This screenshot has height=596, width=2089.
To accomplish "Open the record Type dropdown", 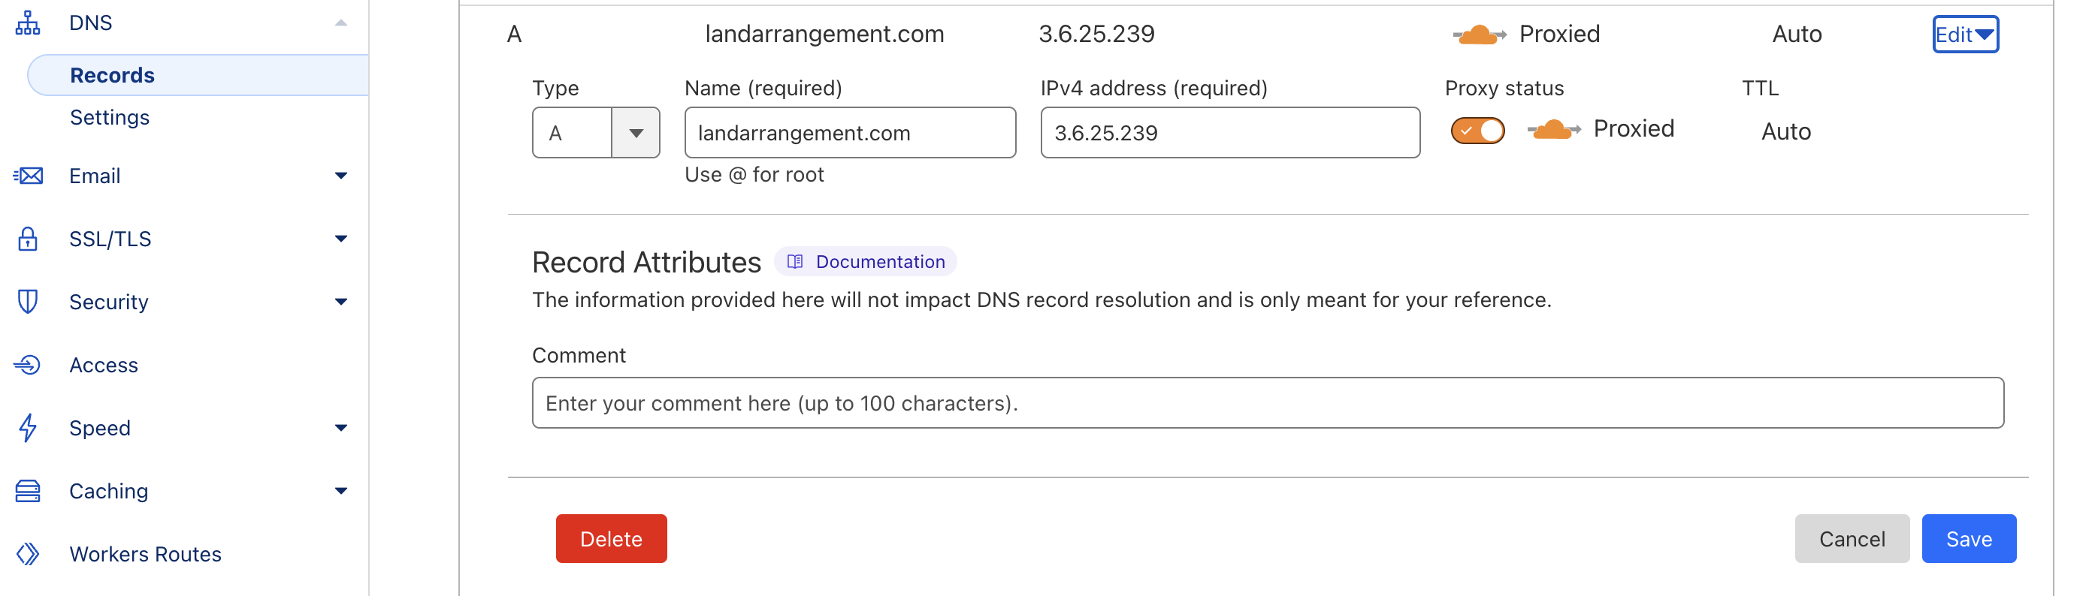I will click(595, 133).
